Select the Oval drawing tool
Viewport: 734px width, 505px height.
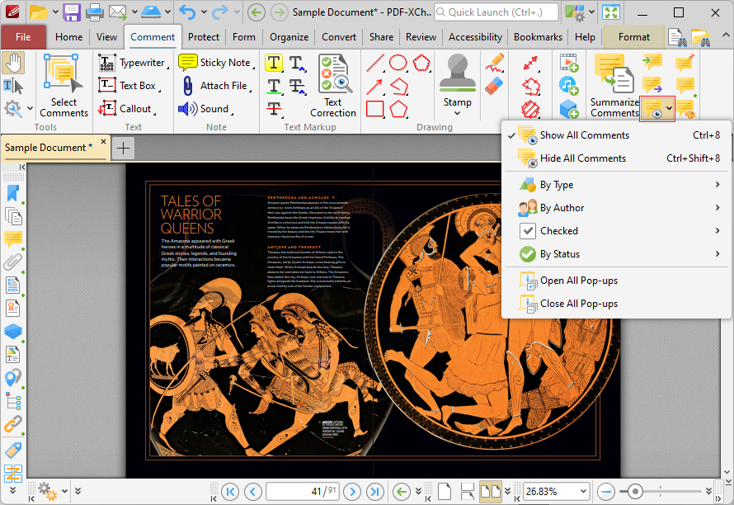[398, 63]
